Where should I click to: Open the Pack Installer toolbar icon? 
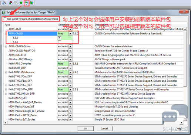point(31,3)
